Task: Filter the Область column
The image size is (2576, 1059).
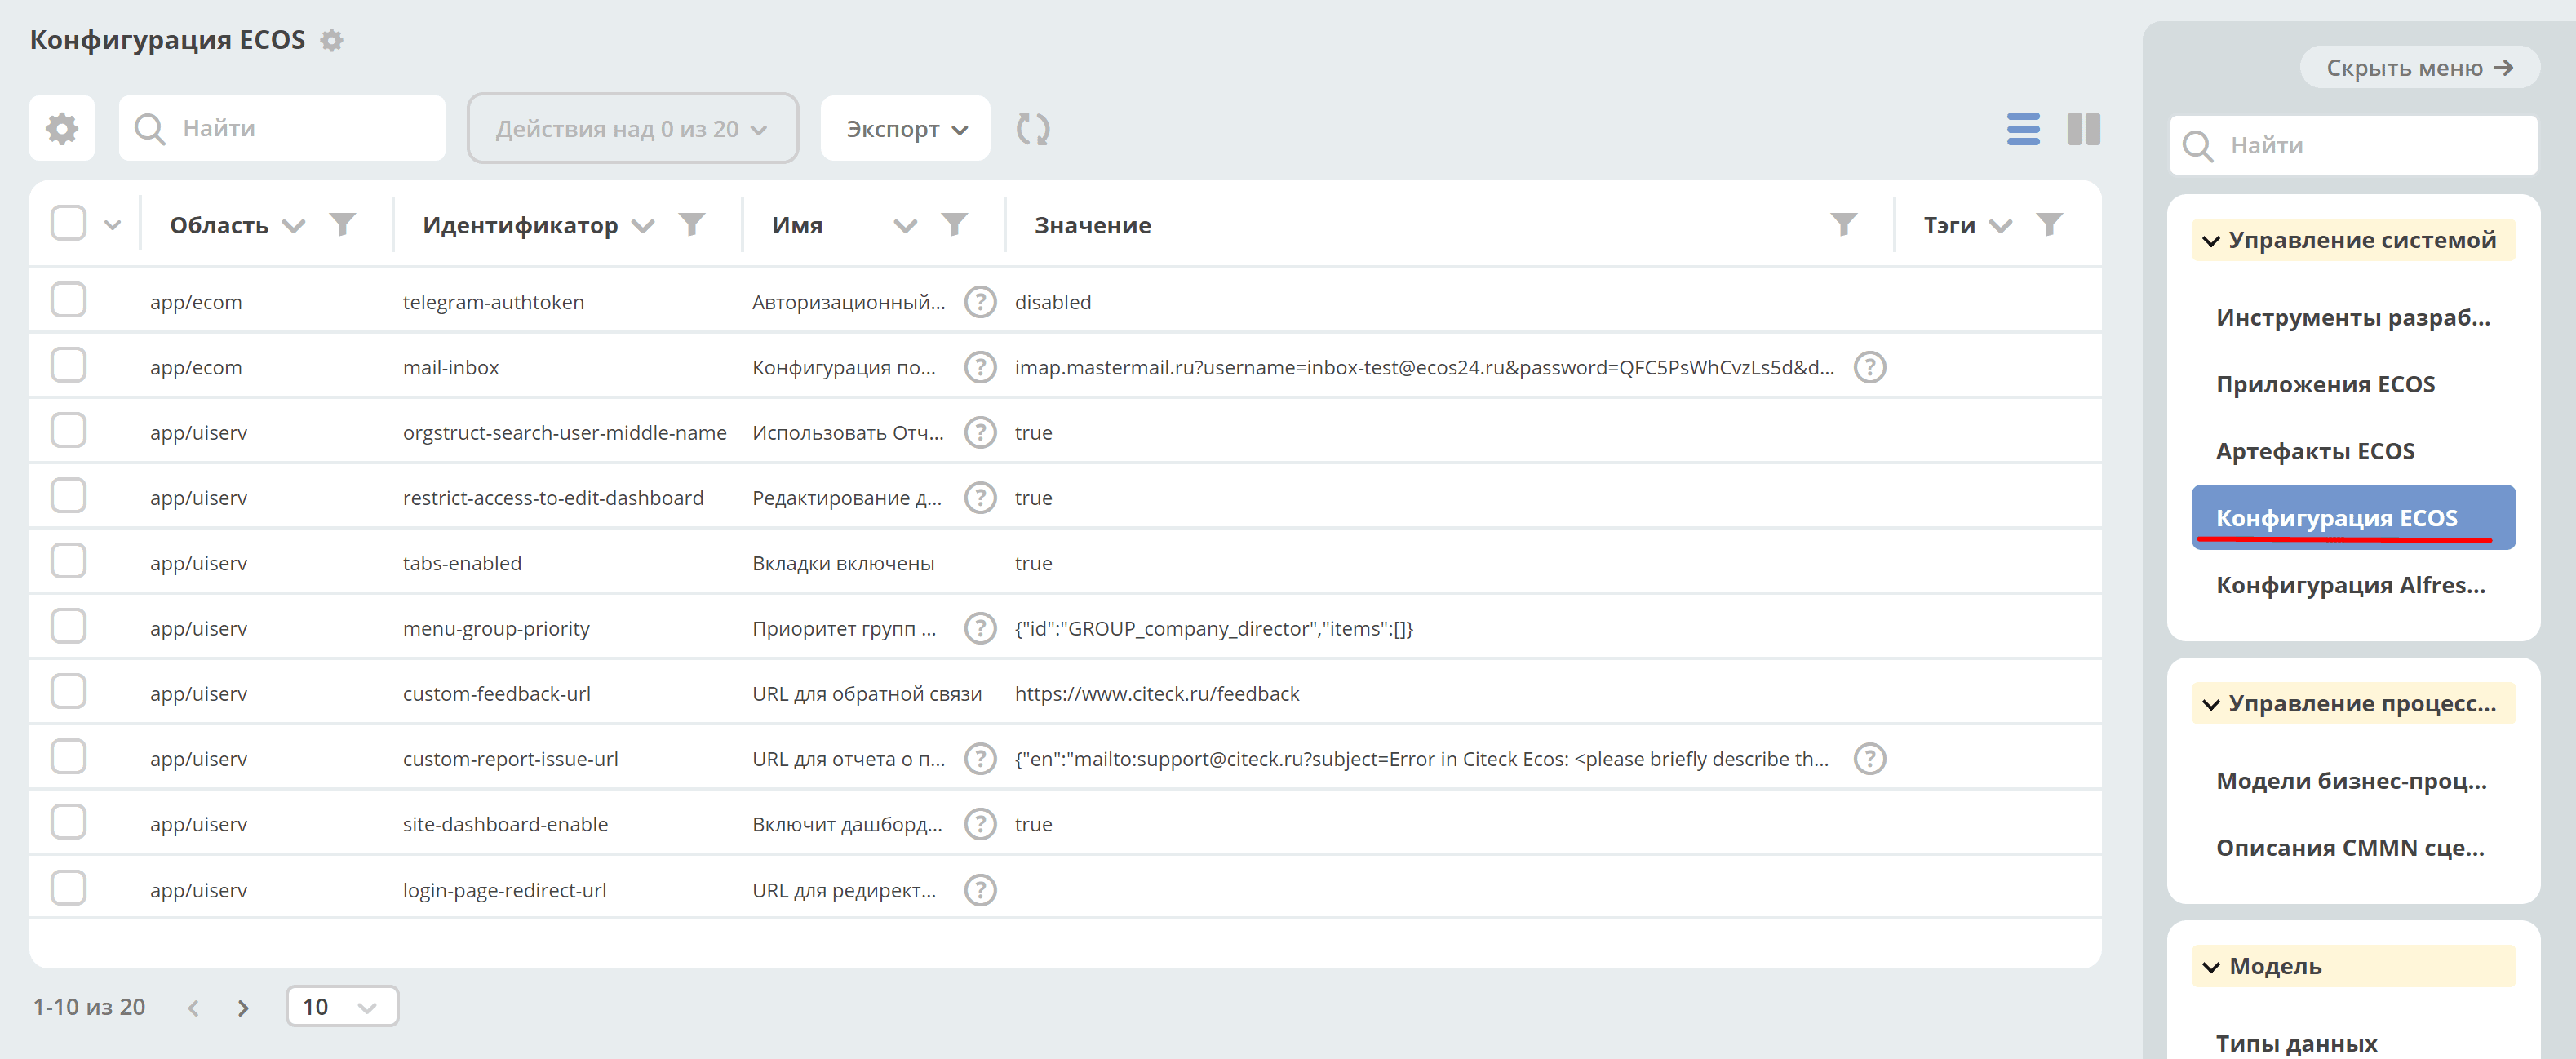Action: click(x=343, y=224)
